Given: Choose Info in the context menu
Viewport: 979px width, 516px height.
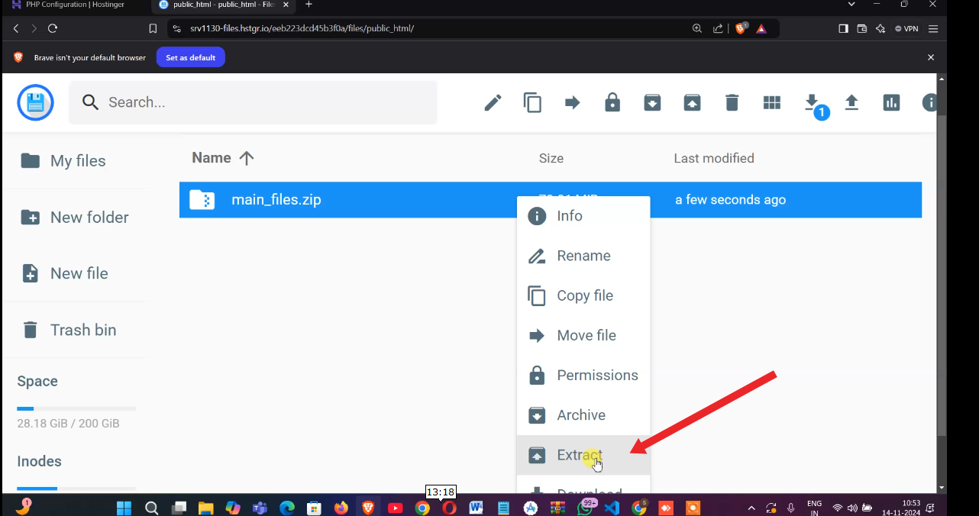Looking at the screenshot, I should [x=583, y=216].
